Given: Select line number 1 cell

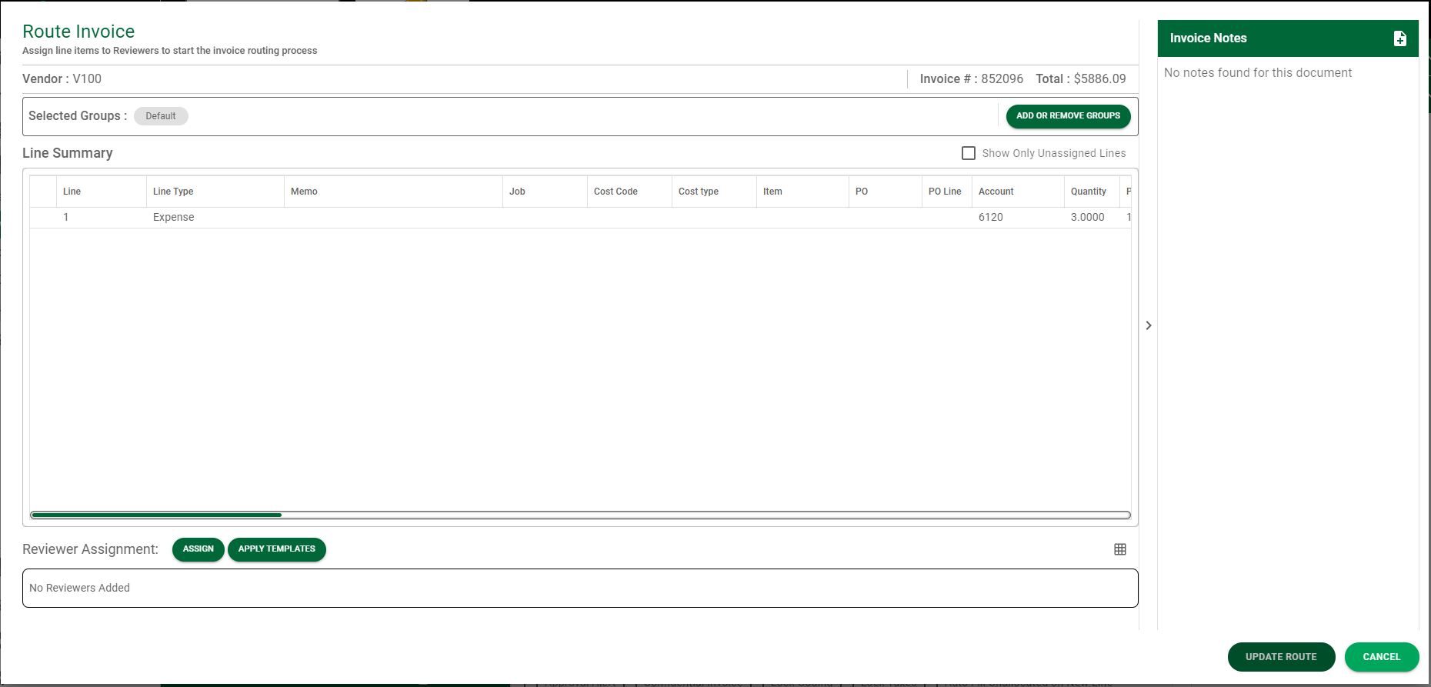Looking at the screenshot, I should coord(101,218).
